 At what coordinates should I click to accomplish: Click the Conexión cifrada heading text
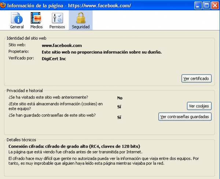click(x=74, y=146)
